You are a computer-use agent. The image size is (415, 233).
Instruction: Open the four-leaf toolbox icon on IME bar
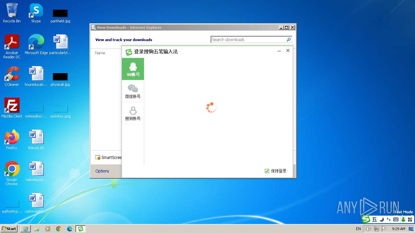[x=410, y=219]
